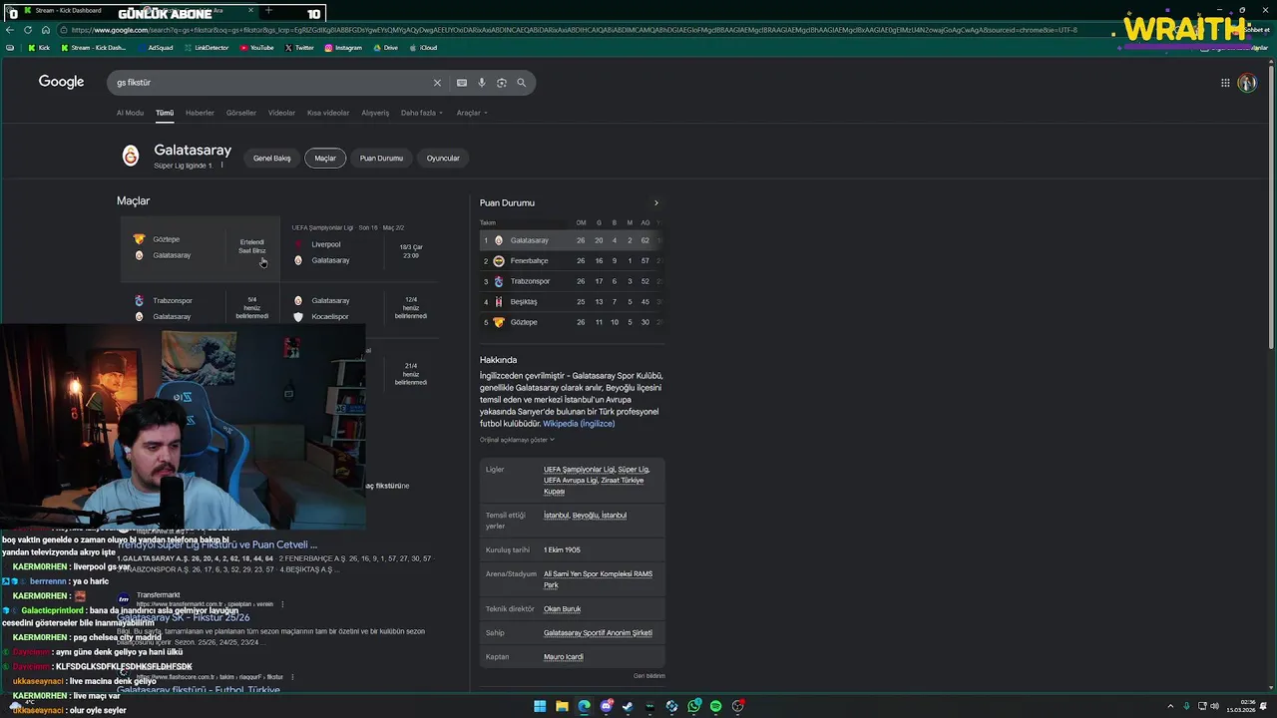Expand the 'Daha fazla' search filter dropdown

(x=421, y=113)
